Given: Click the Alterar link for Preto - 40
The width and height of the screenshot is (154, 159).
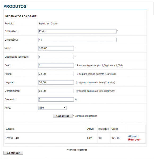Looking at the screenshot, I should [132, 136].
